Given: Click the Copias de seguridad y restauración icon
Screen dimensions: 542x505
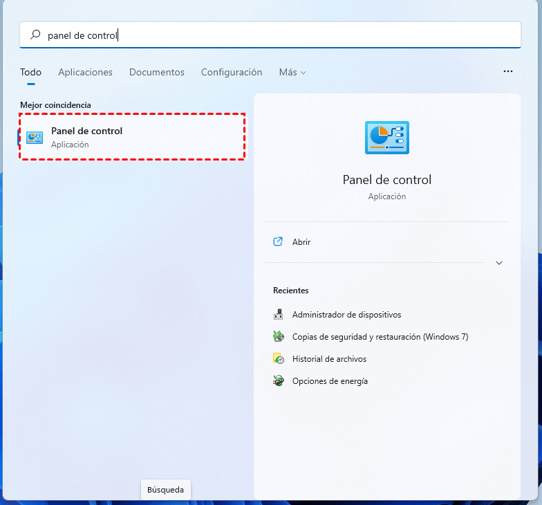Looking at the screenshot, I should point(278,336).
